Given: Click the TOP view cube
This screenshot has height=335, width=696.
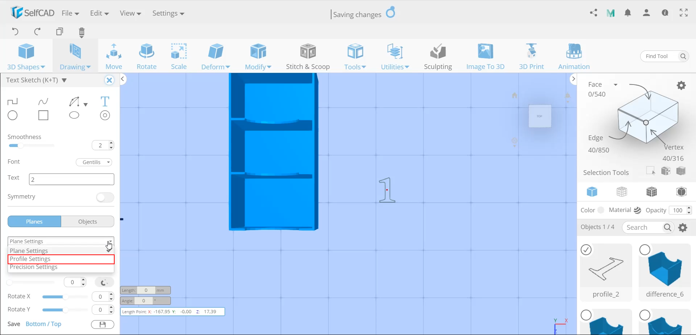Looking at the screenshot, I should (540, 116).
